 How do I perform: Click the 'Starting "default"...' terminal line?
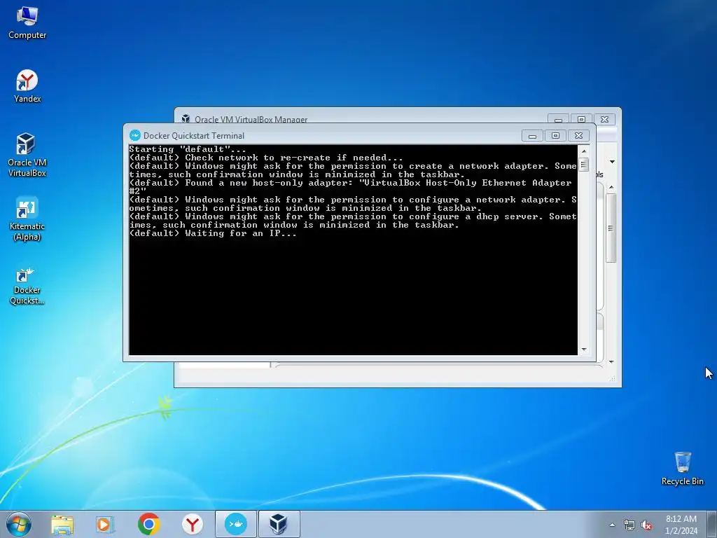(188, 149)
